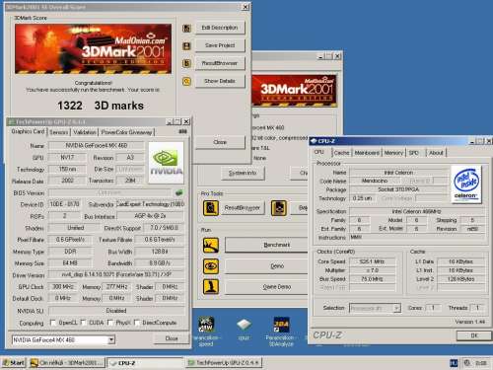Click the 3DMark2001 banner in main window
This screenshot has width=493, height=370.
(295, 91)
